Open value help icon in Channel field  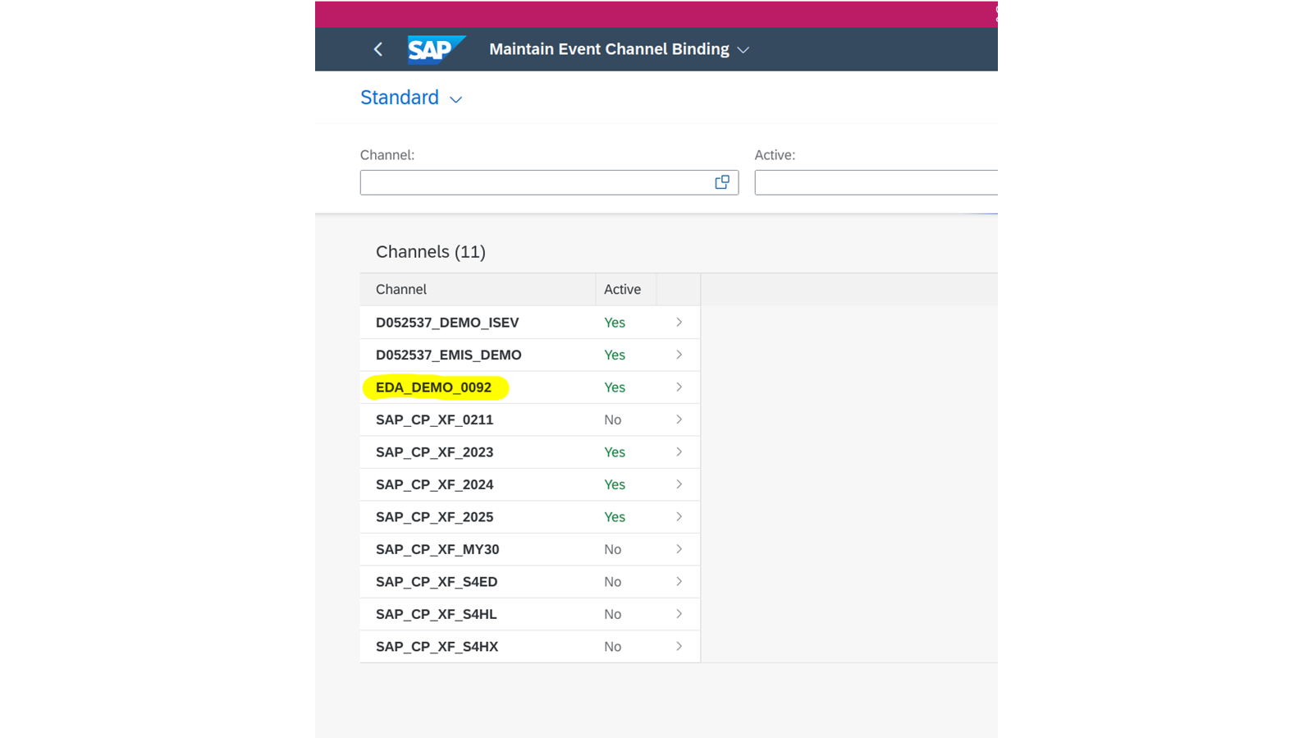pyautogui.click(x=722, y=182)
